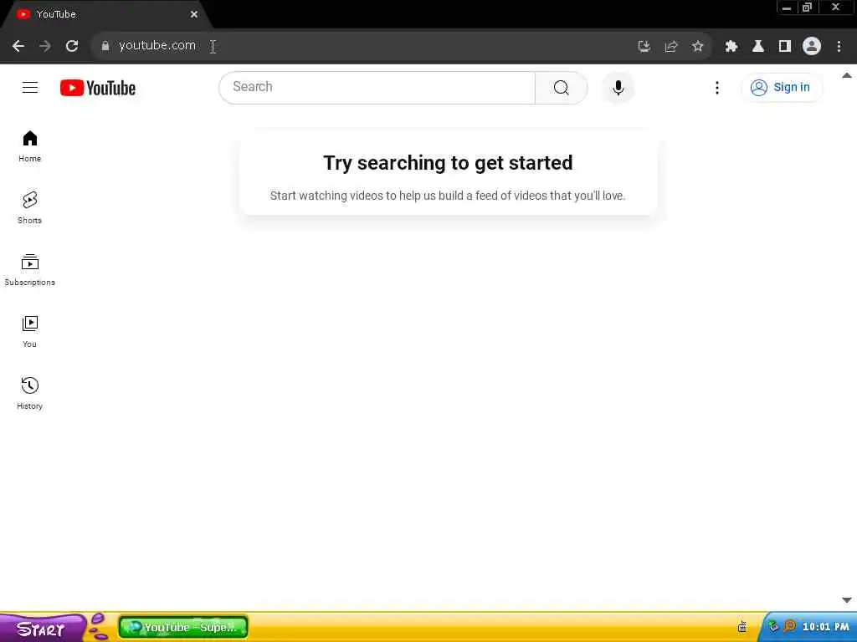Click the page scrollbar down arrow

[847, 600]
